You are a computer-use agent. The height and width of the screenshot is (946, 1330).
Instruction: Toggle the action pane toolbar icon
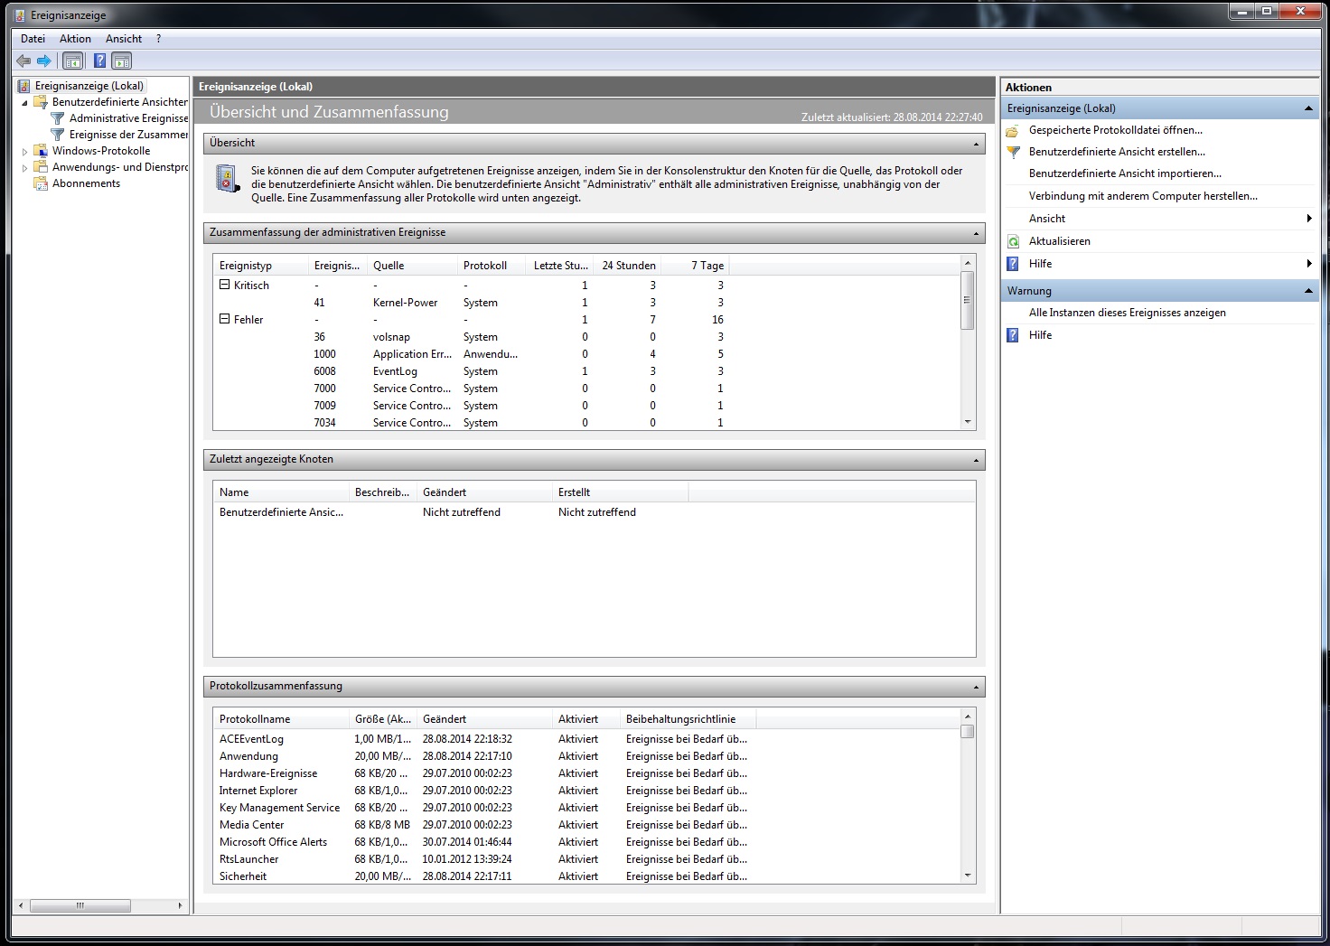coord(122,61)
